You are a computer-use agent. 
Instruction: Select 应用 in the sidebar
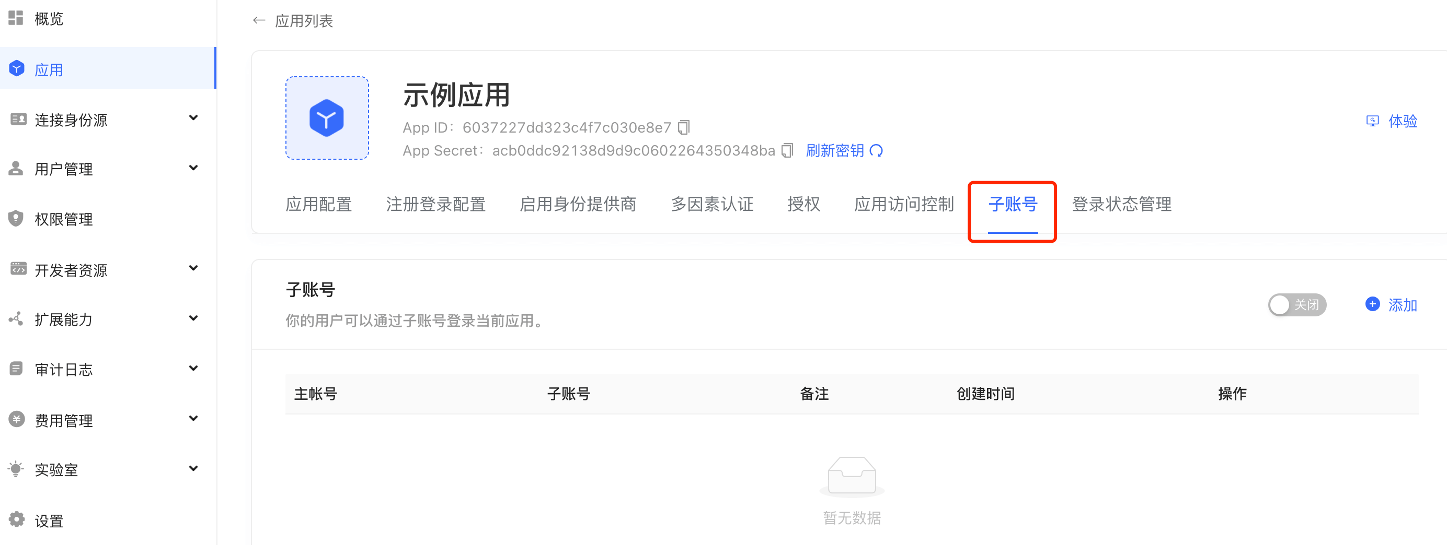coord(49,69)
